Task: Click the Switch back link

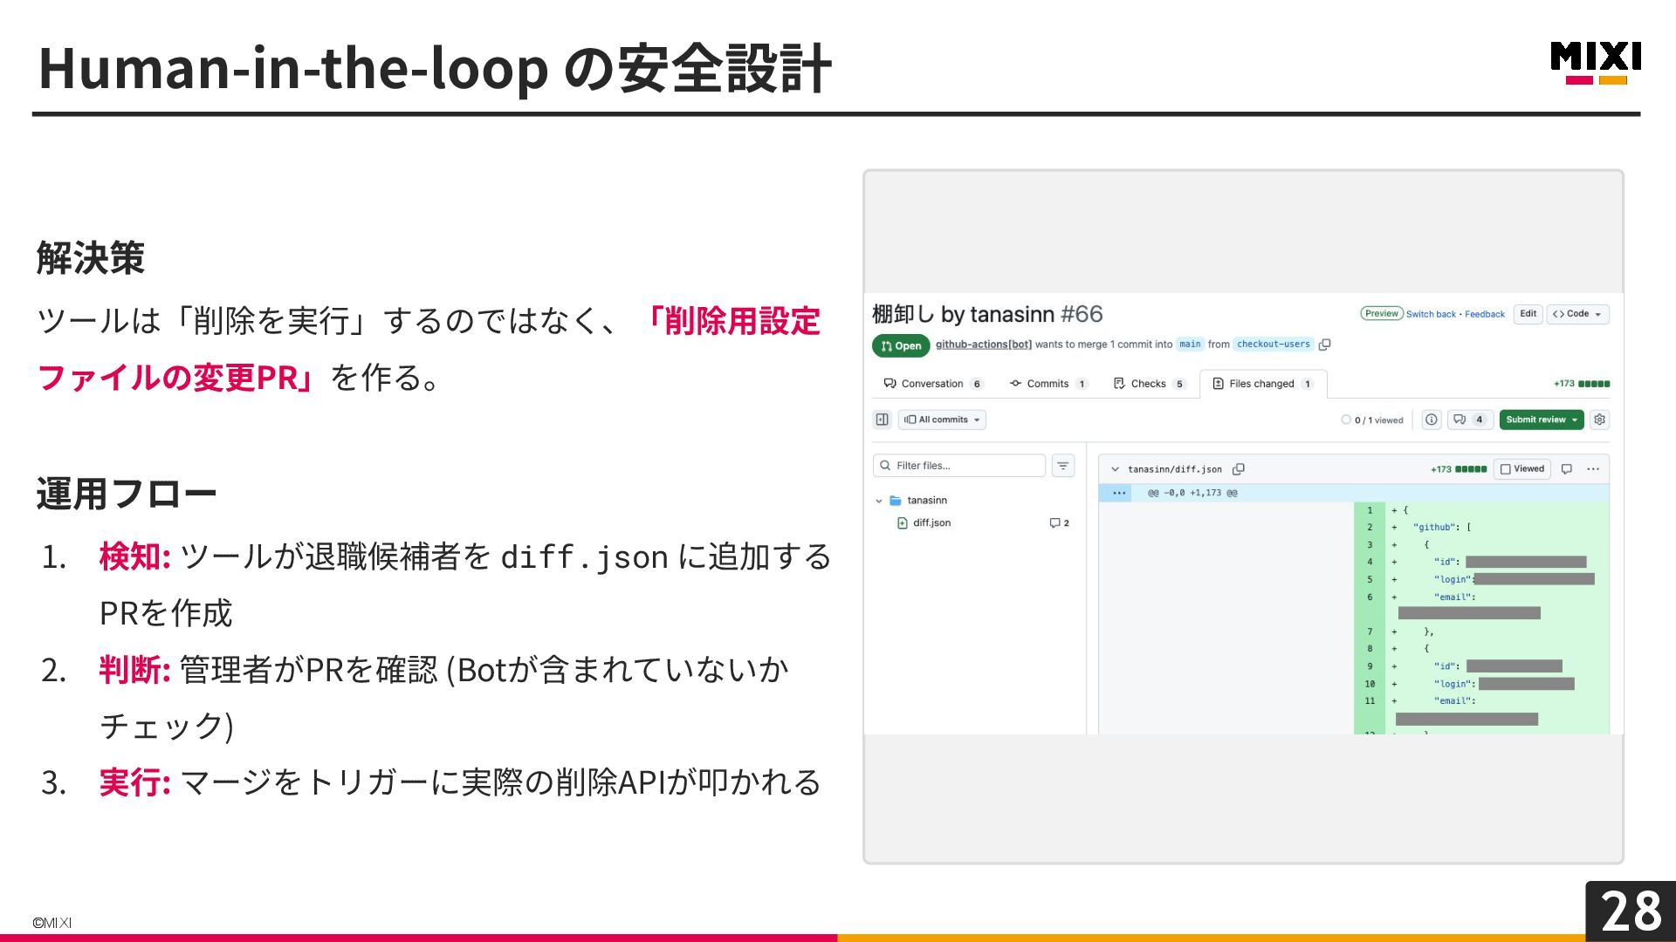Action: (1431, 314)
